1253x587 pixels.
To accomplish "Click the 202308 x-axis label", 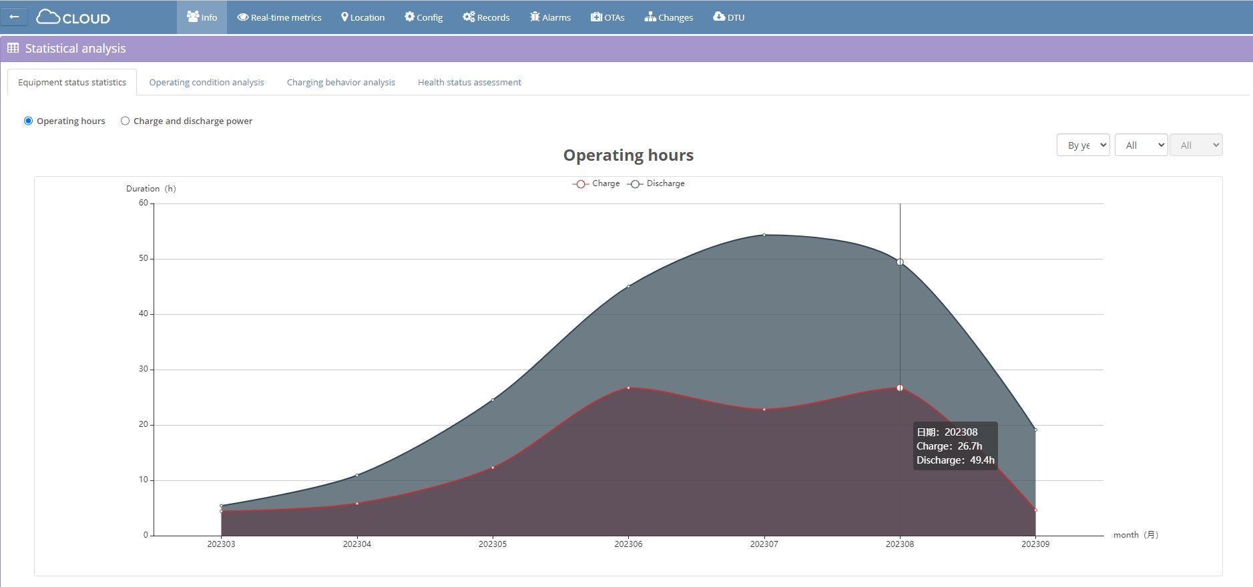I will [900, 544].
